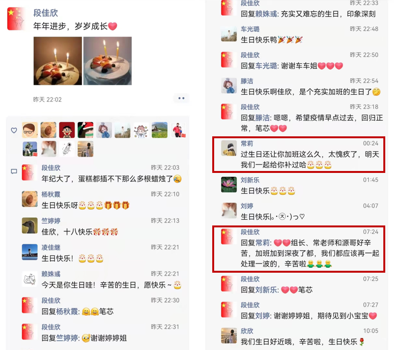Open 段佳欣's profile name at post top

click(x=46, y=13)
